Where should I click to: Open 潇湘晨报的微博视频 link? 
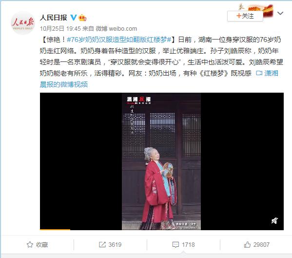[x=159, y=79]
